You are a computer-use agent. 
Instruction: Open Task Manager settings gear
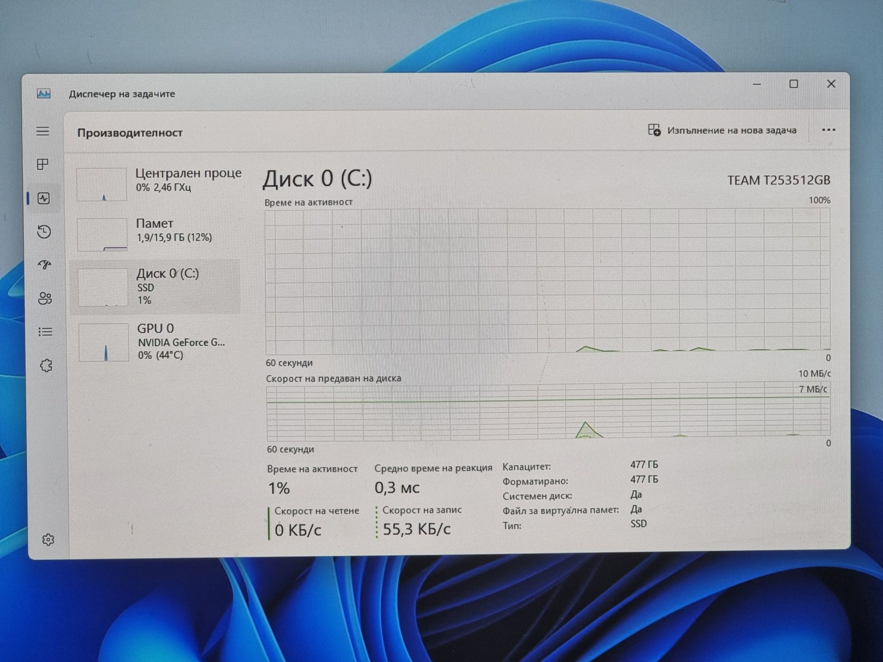point(48,539)
